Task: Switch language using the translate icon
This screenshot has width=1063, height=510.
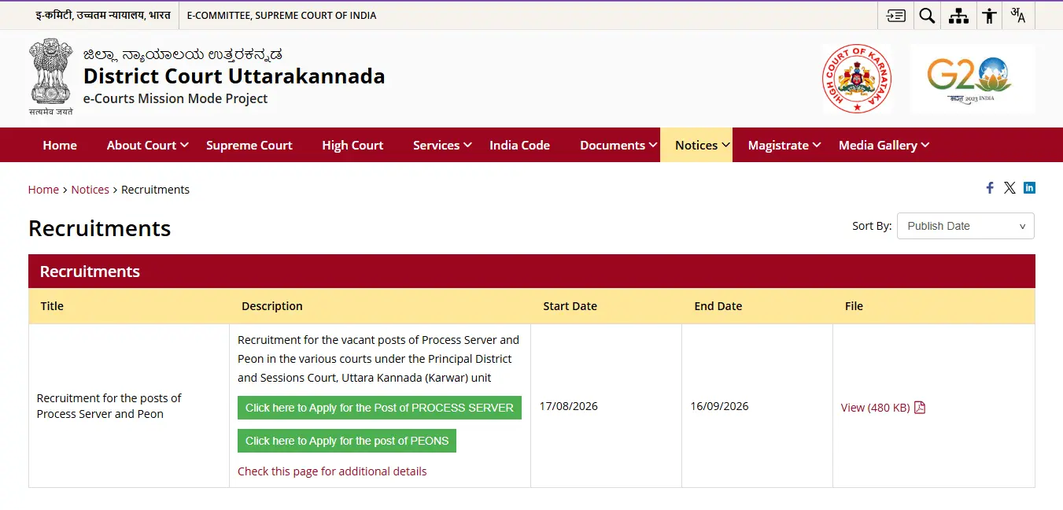Action: tap(1018, 15)
